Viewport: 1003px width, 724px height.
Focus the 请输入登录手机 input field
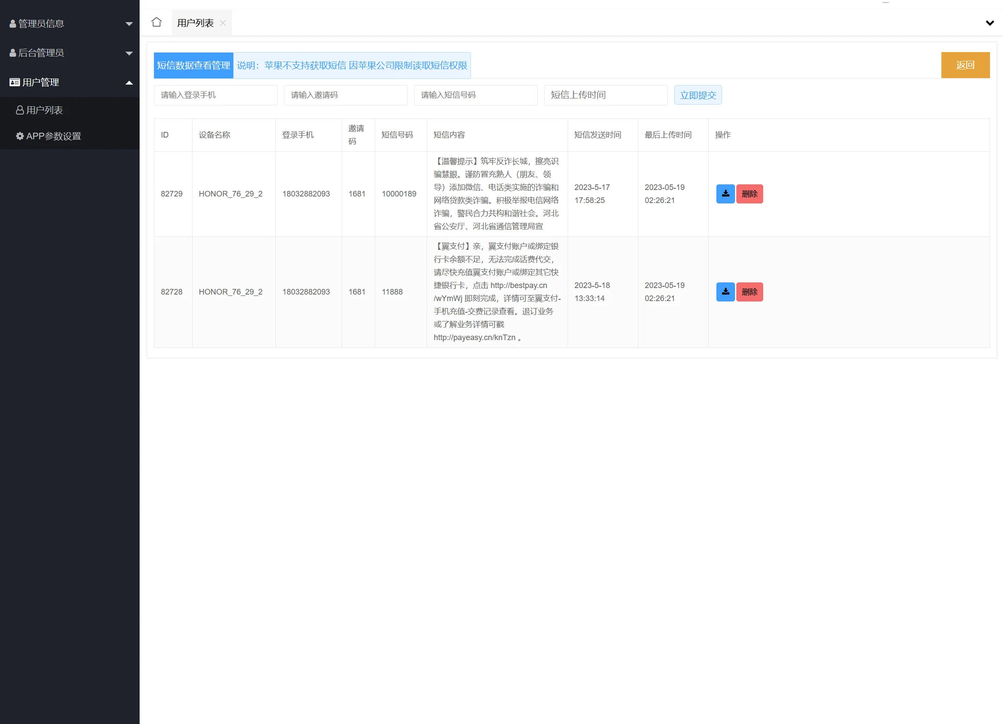216,95
